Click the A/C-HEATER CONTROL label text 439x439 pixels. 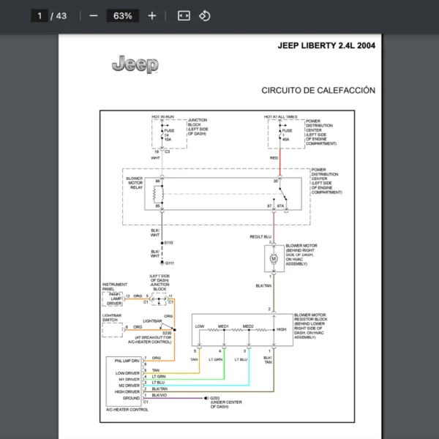click(127, 410)
